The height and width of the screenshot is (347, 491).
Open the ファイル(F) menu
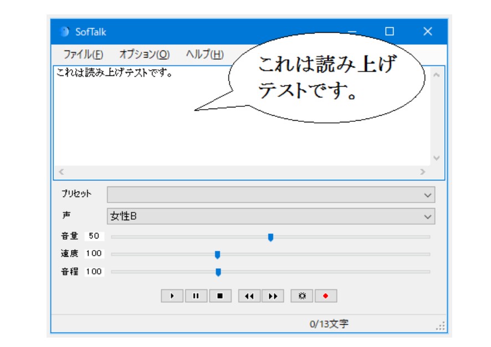(x=83, y=54)
